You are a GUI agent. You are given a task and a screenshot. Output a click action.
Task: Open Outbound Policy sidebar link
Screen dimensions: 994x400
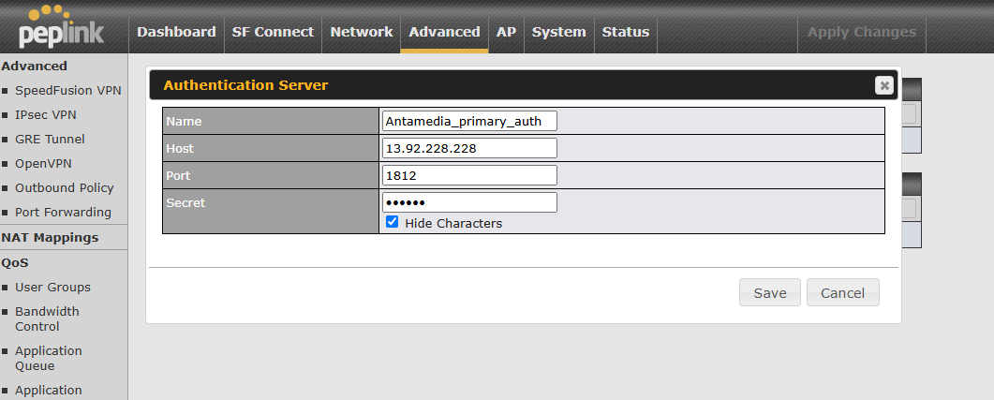[x=64, y=188]
